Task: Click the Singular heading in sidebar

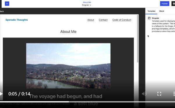Action: 155,18
